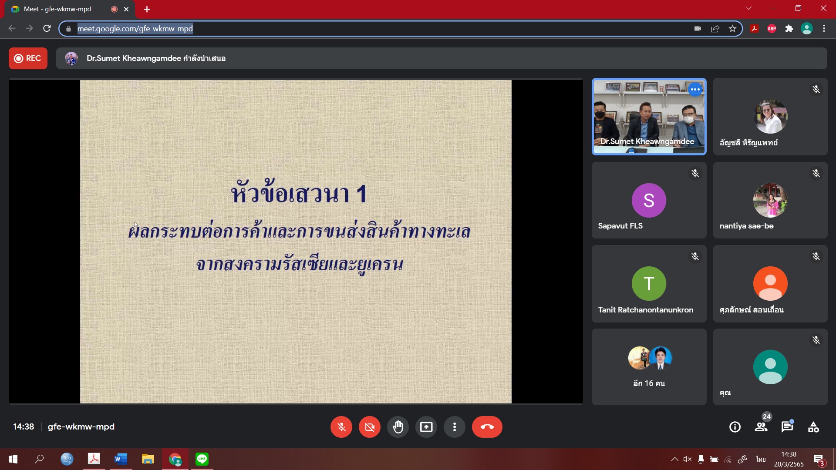Screen dimensions: 836x470
Task: Open the Chrome extensions puzzle icon
Action: point(789,29)
